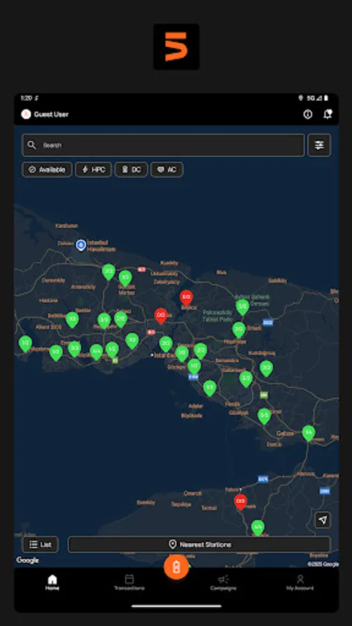Click the search magnifier icon

coord(32,145)
